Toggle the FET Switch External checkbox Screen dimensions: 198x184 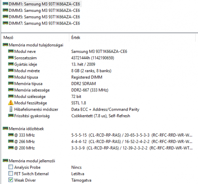click(x=11, y=173)
